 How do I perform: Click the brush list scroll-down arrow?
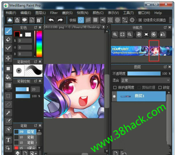coord(39,148)
